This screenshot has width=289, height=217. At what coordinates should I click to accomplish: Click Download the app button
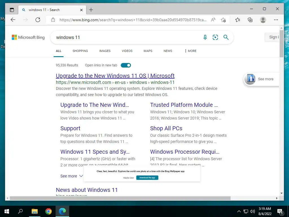[147, 178]
